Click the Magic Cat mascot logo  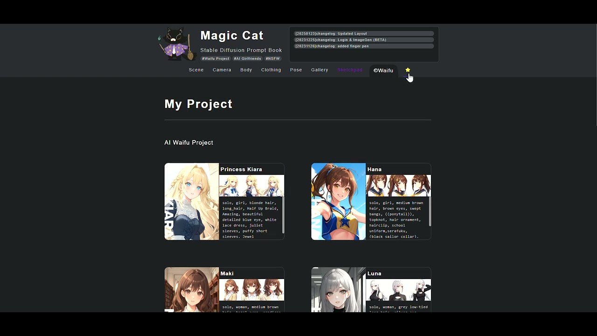[x=176, y=44]
